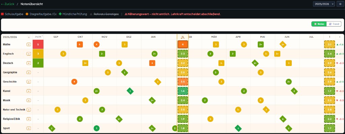Go back via the Zurück link
Viewport: 345px width, 134px height.
[x=8, y=4]
